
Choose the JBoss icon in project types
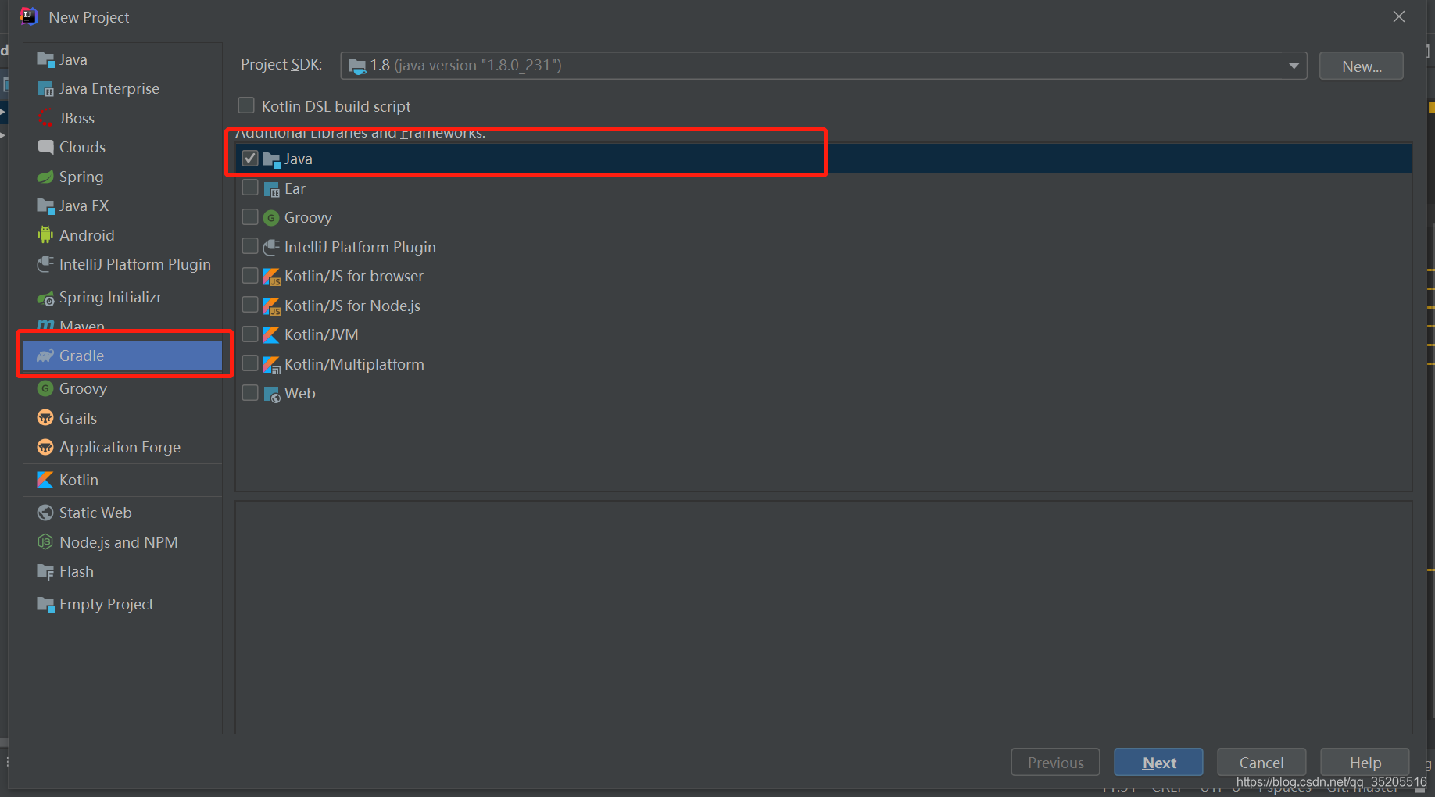[x=45, y=118]
